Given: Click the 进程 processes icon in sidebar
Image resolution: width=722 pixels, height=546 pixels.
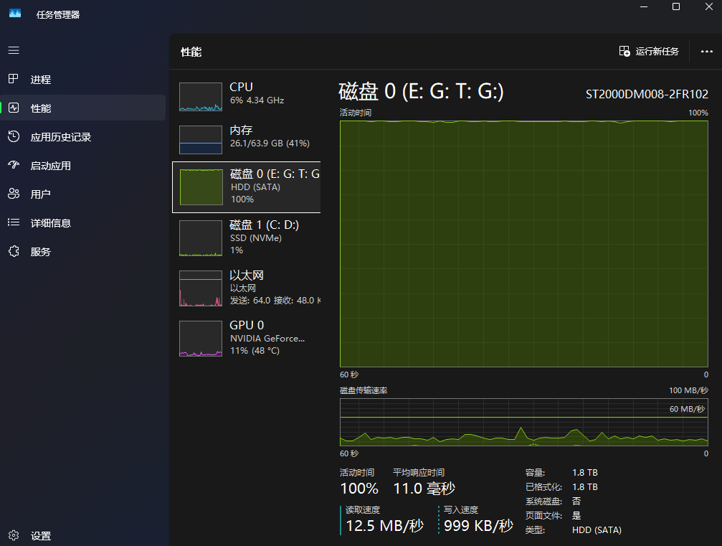Looking at the screenshot, I should [x=14, y=79].
